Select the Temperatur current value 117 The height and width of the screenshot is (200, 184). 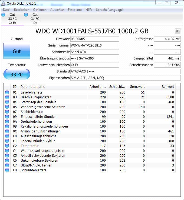pos(103,146)
